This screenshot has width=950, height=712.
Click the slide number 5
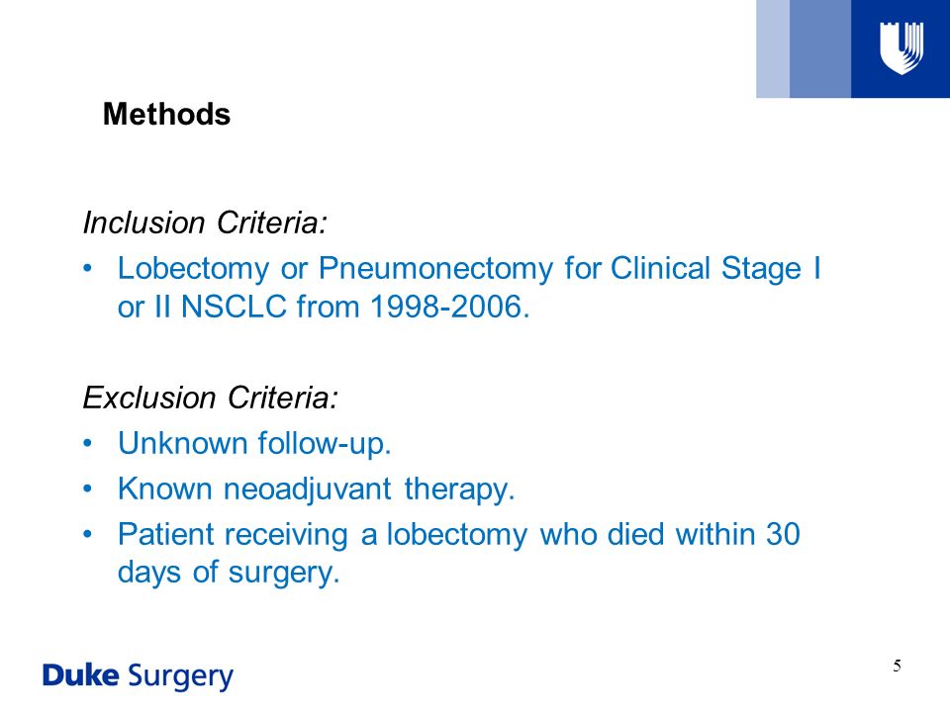coord(897,666)
